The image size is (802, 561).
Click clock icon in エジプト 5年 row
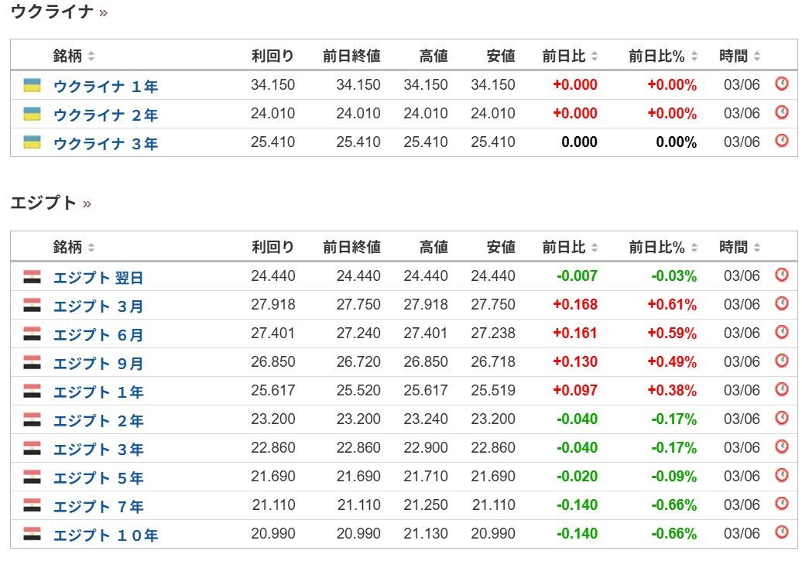point(782,475)
